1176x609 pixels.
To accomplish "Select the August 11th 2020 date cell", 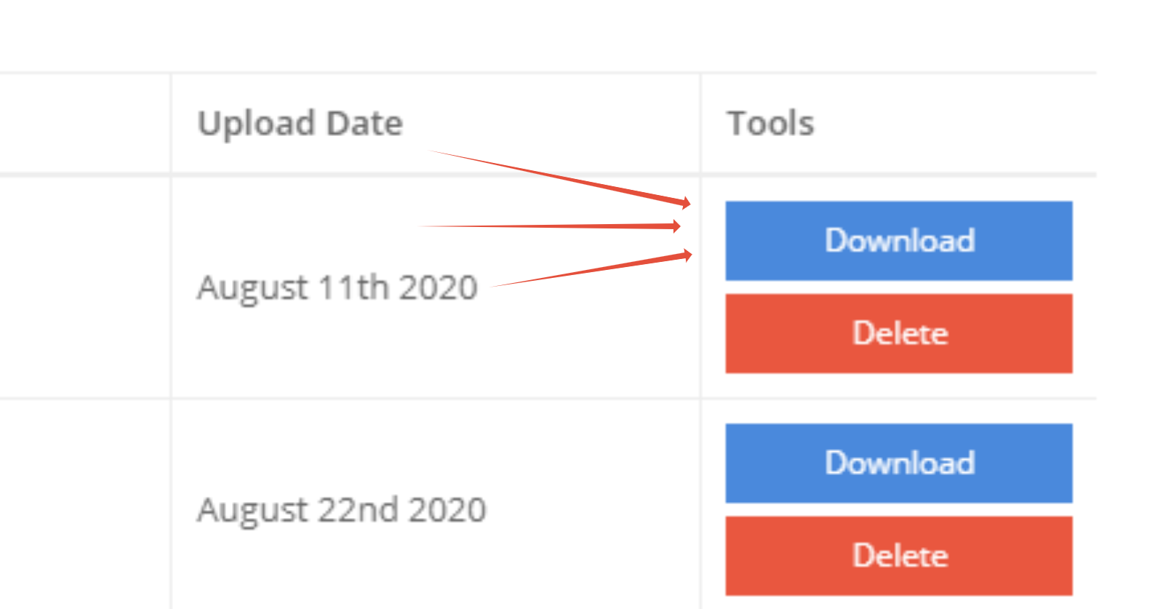I will tap(337, 287).
